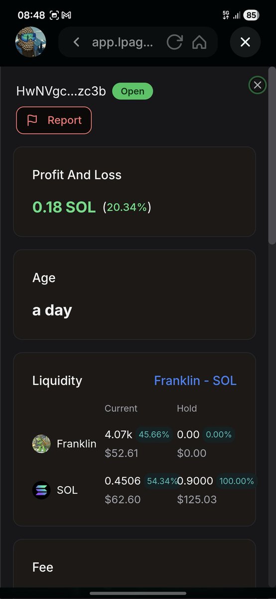Open the browser home icon
Screen dimensions: 276x599
[199, 42]
